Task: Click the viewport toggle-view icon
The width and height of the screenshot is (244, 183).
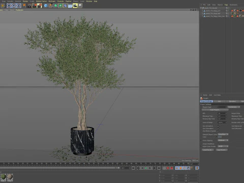Action: pos(197,10)
